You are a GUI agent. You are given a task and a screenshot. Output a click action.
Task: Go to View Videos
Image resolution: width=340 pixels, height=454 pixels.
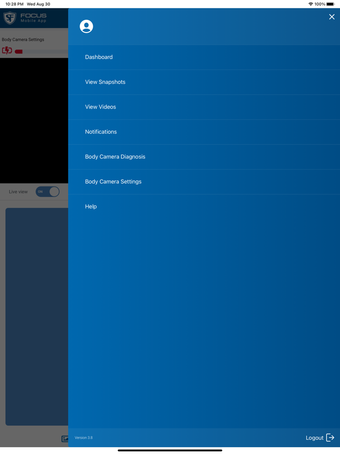[204, 107]
